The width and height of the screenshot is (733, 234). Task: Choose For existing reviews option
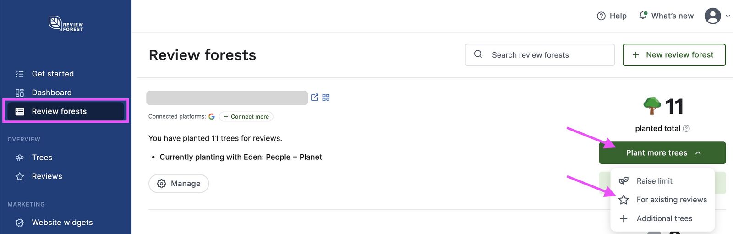click(x=671, y=200)
